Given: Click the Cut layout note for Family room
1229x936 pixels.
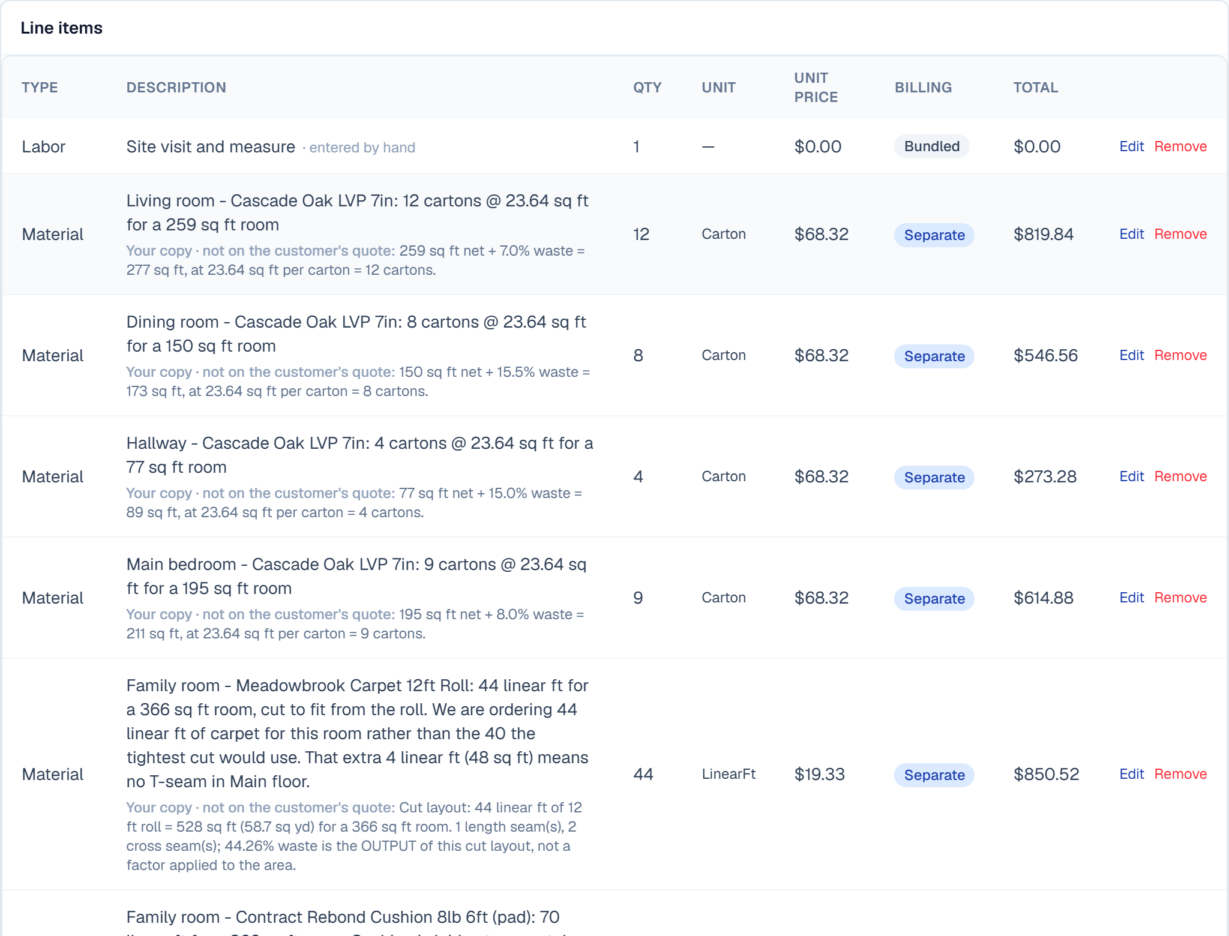Looking at the screenshot, I should tap(354, 836).
